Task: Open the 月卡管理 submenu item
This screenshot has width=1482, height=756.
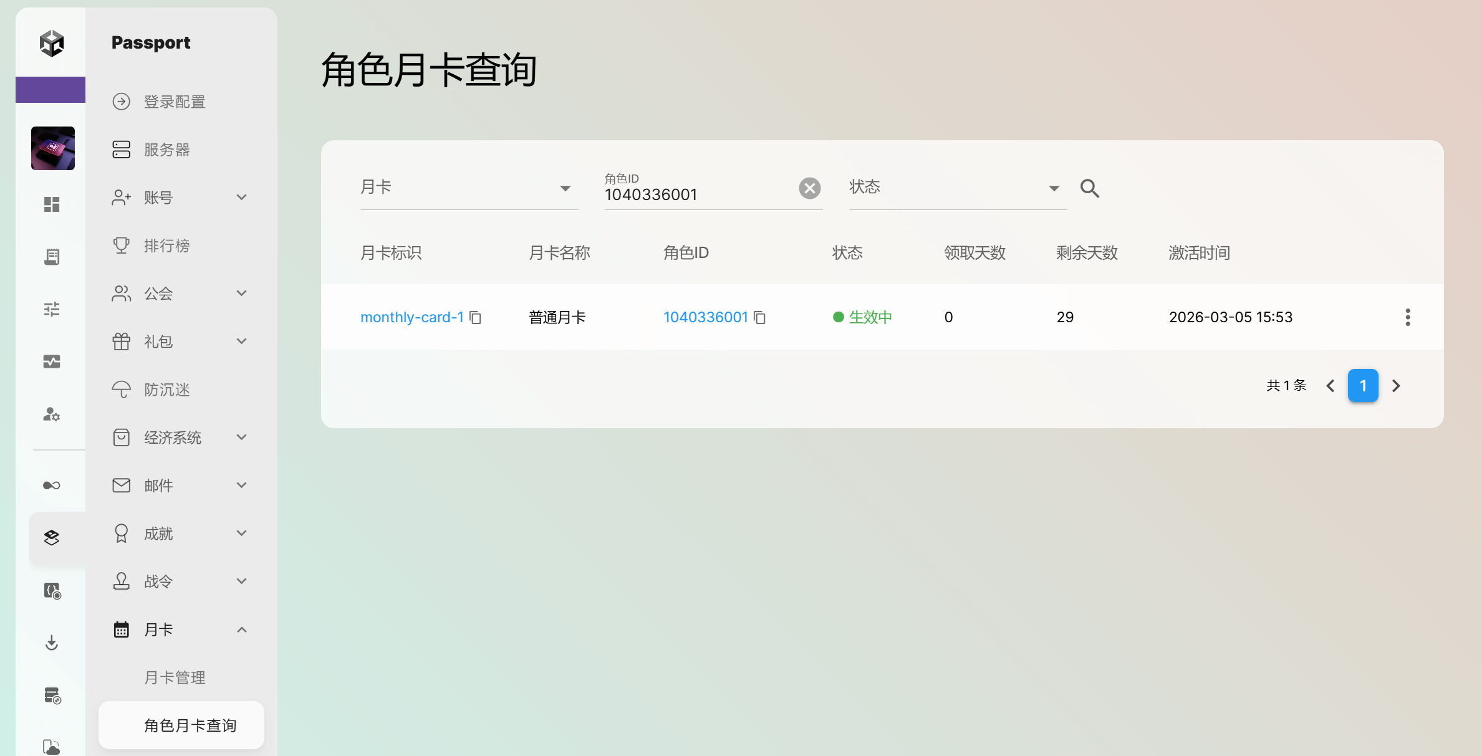Action: tap(175, 677)
